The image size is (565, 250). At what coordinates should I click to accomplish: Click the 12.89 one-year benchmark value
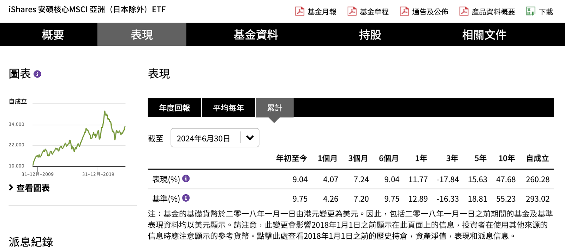pyautogui.click(x=418, y=199)
